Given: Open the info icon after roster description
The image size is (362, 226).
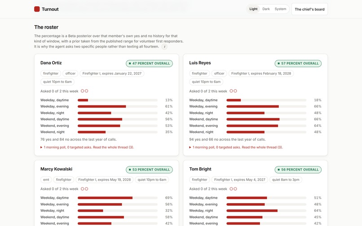Looking at the screenshot, I should coord(164,47).
